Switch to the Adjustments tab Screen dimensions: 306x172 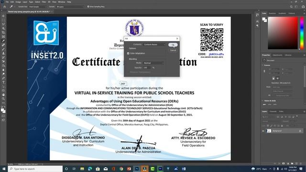click(277, 55)
